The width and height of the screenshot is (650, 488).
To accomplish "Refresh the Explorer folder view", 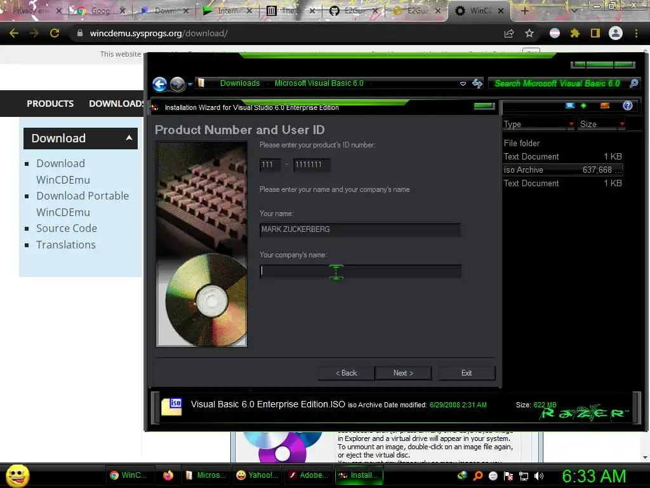I will [477, 83].
